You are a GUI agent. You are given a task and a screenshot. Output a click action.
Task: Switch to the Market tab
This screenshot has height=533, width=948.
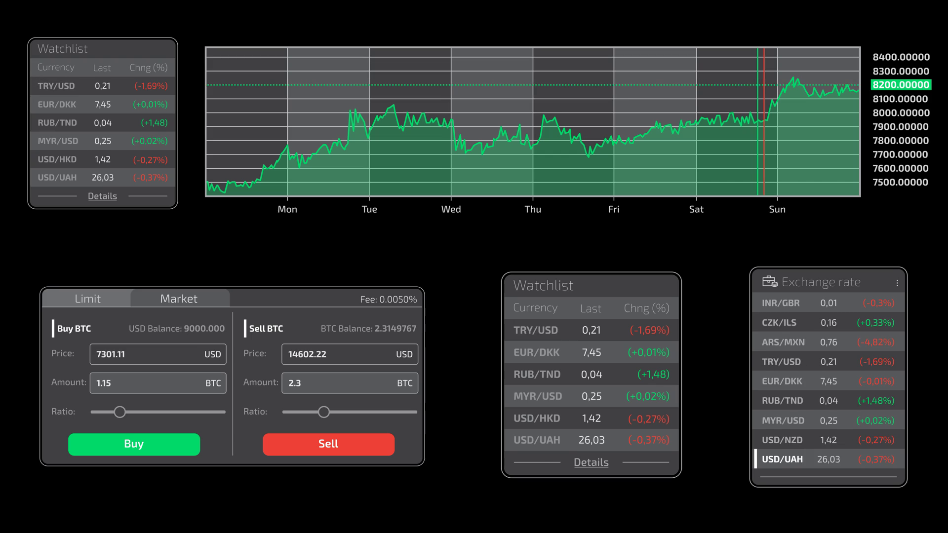click(x=179, y=299)
